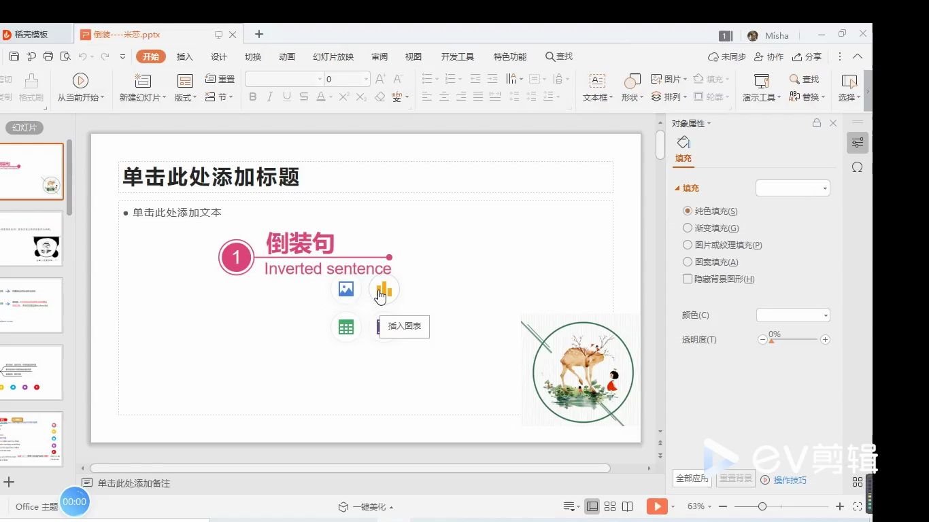Image resolution: width=929 pixels, height=522 pixels.
Task: Click the Undo arrow icon
Action: click(83, 56)
